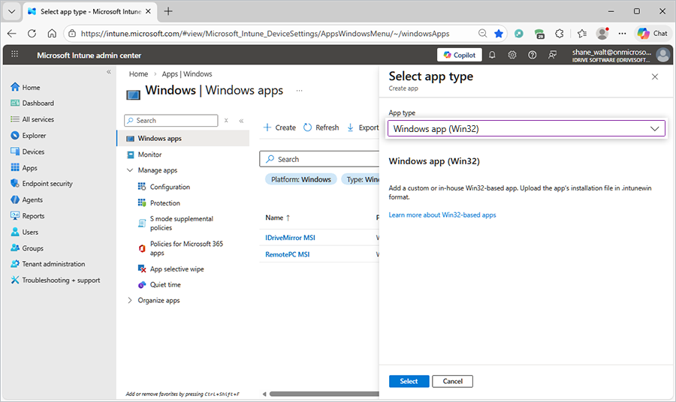Click the help question mark icon
Image resolution: width=676 pixels, height=402 pixels.
pos(533,55)
